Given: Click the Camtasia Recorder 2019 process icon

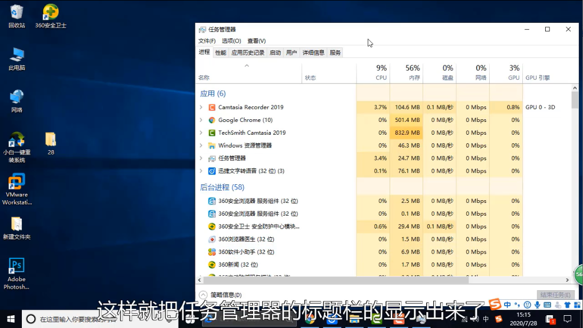Looking at the screenshot, I should [x=212, y=107].
